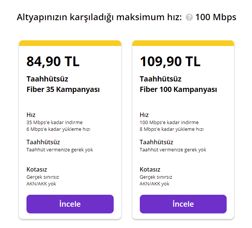
Task: Click the question mark help icon
Action: coord(189,18)
